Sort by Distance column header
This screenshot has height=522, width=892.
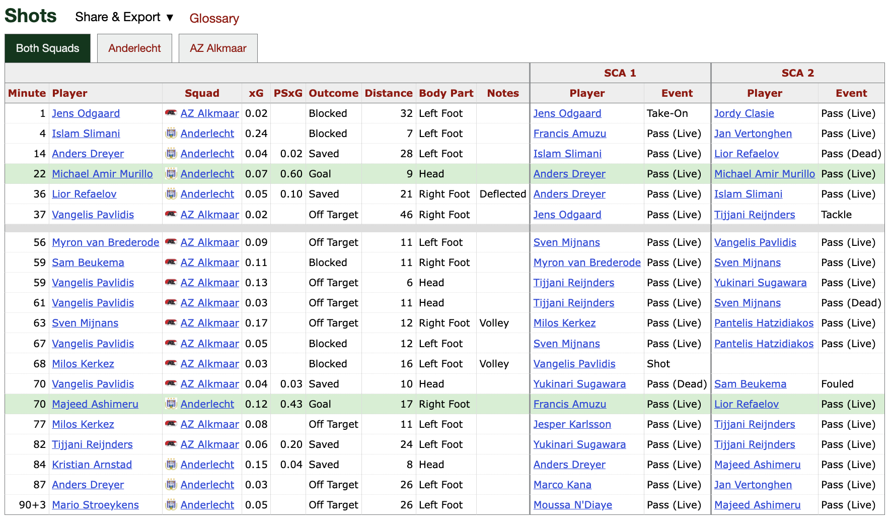tap(389, 93)
